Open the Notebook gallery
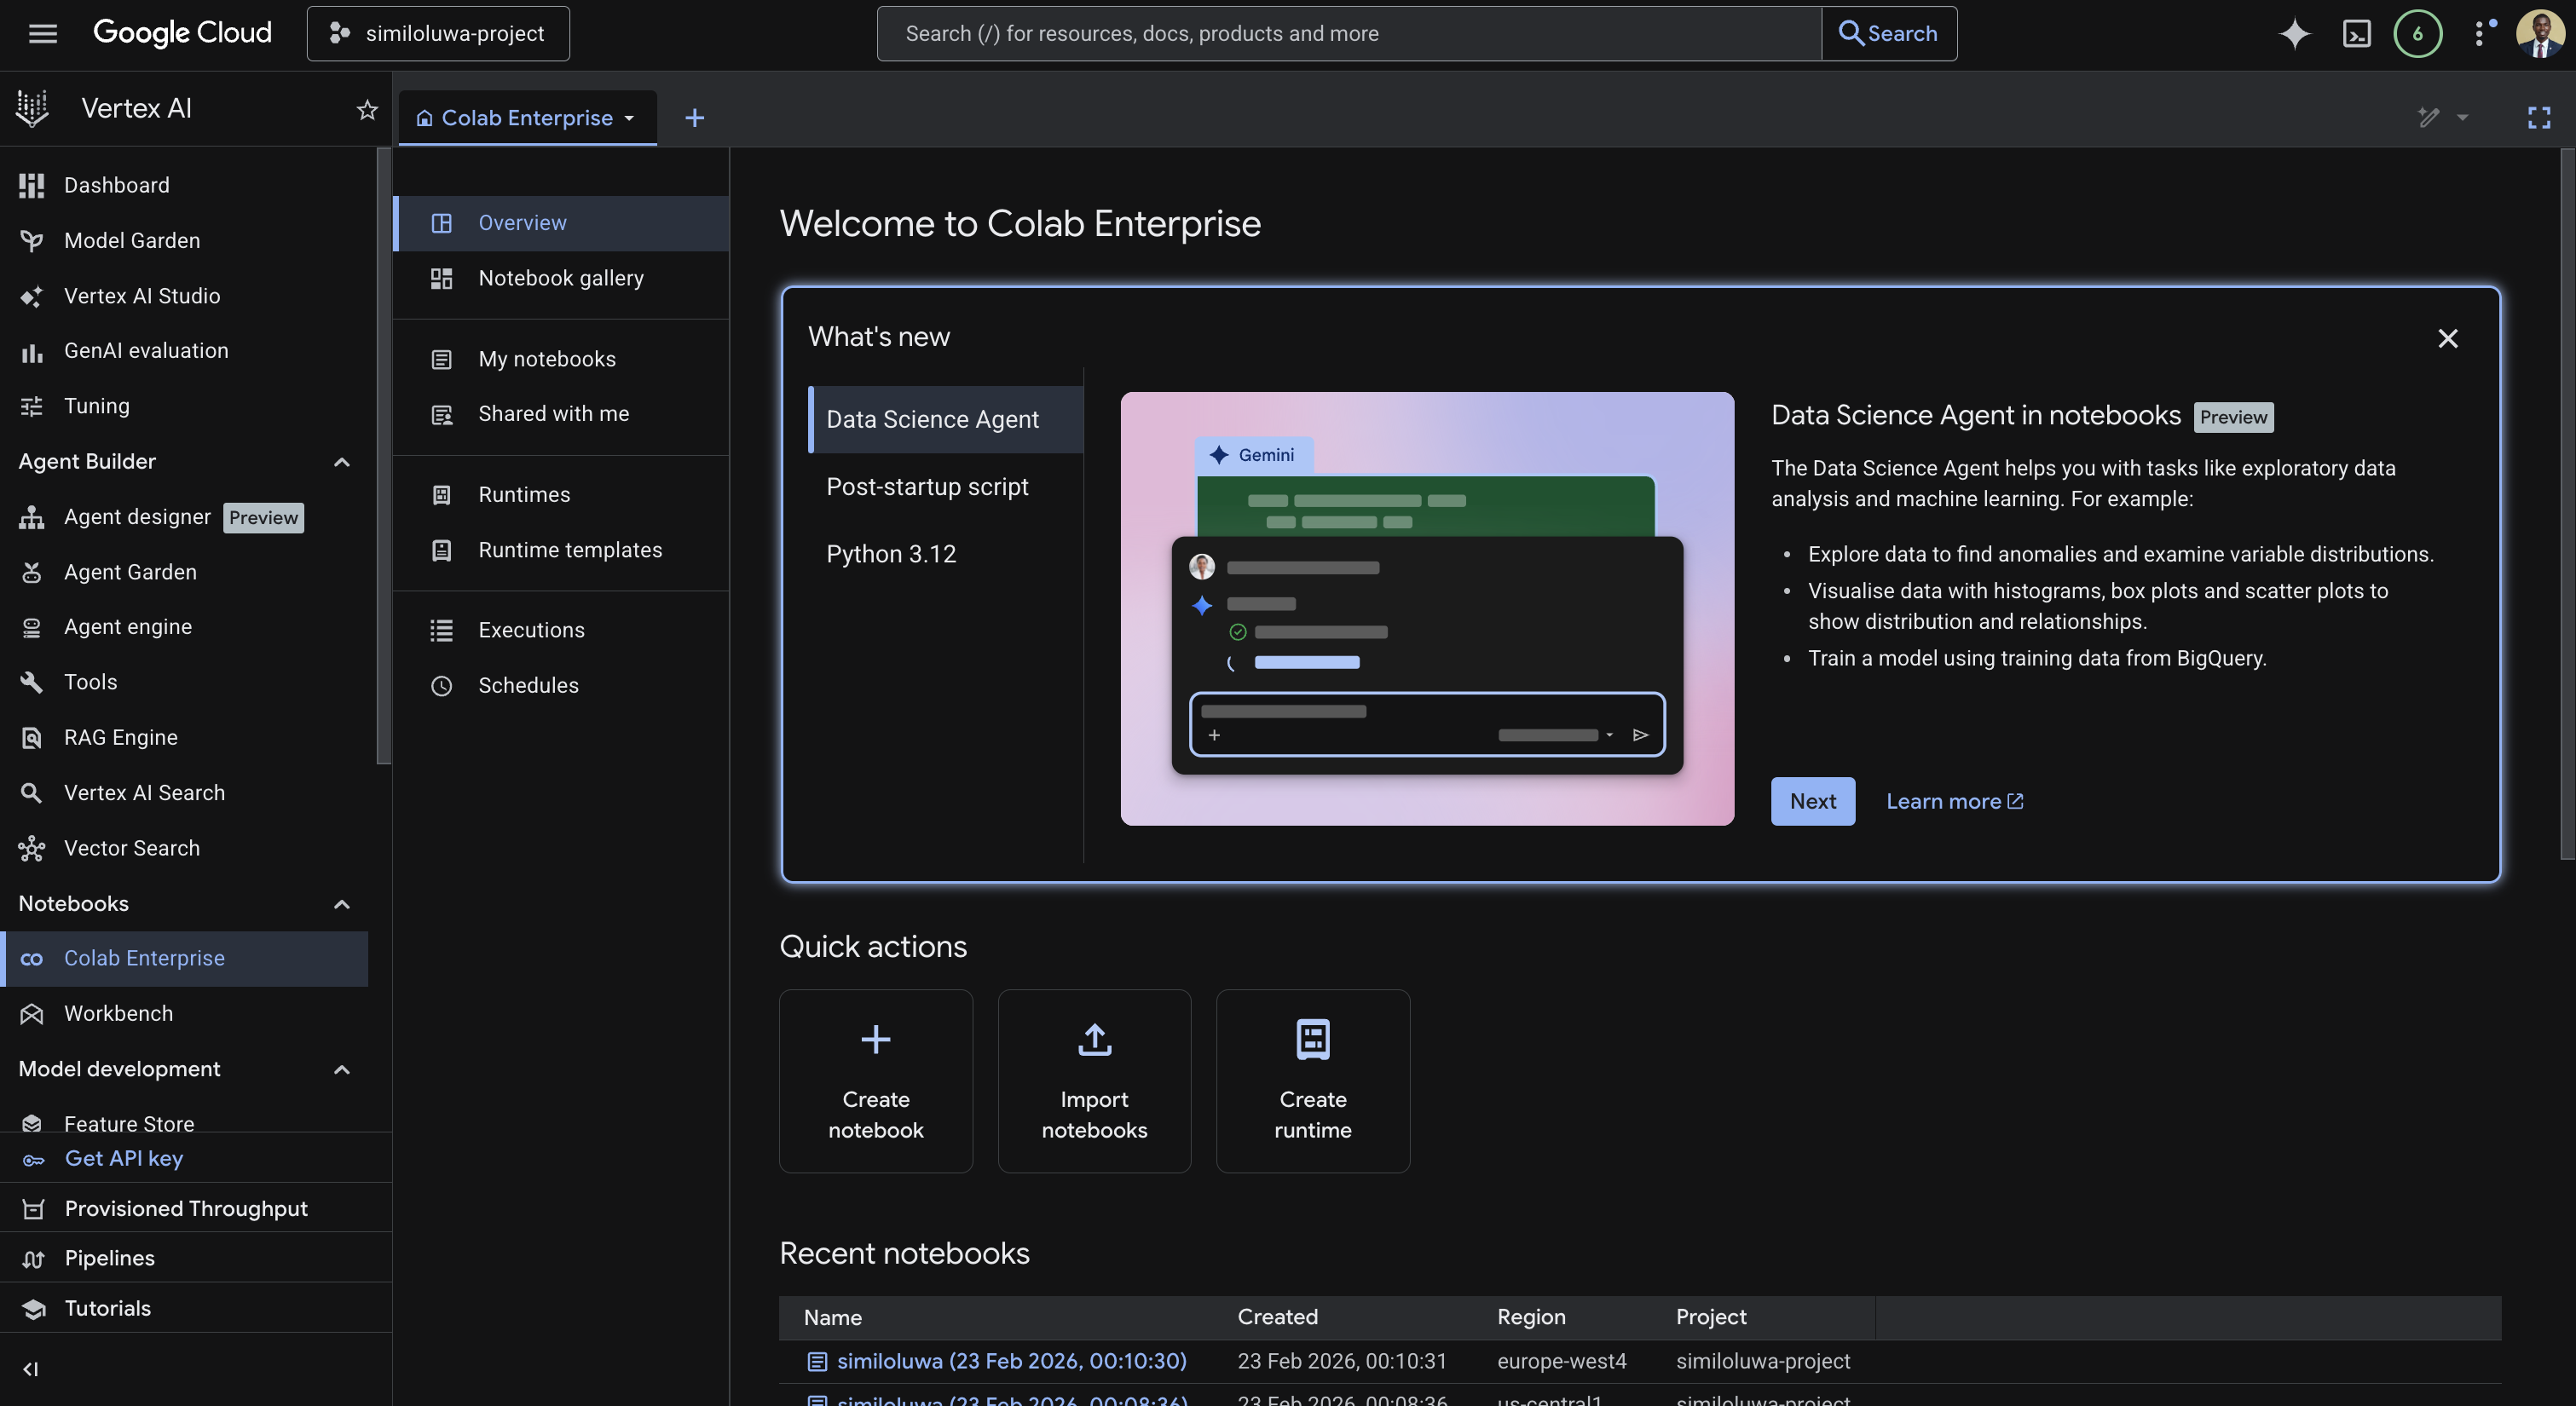The width and height of the screenshot is (2576, 1406). [x=560, y=278]
